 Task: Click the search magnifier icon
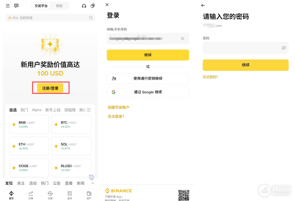tap(91, 18)
